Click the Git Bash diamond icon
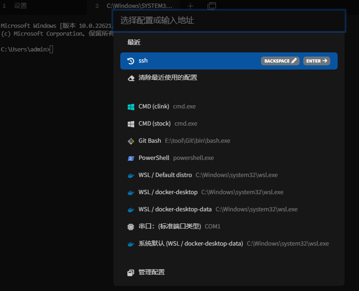This screenshot has width=359, height=291. 131,141
